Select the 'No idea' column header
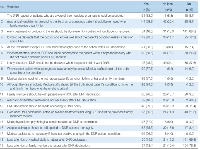 tap(167, 4)
